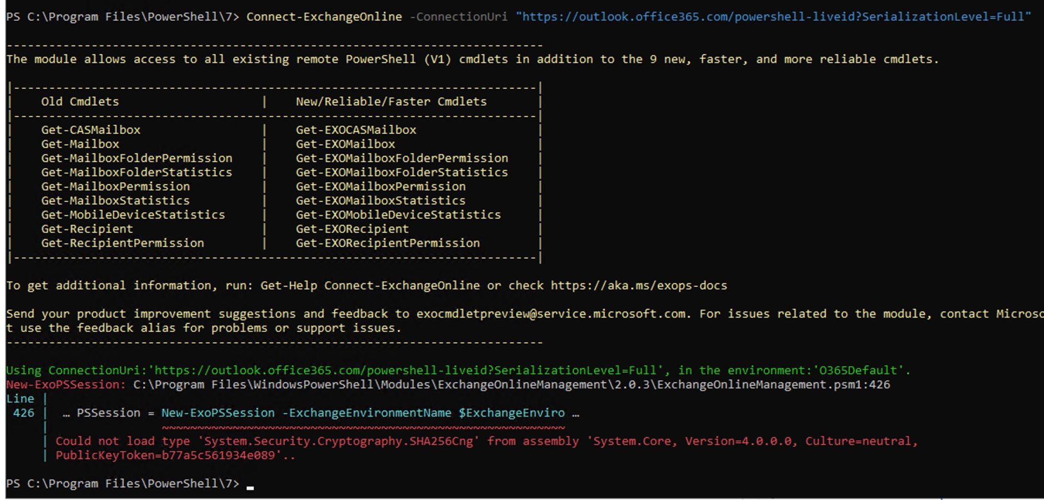Viewport: 1044px width, 500px height.
Task: Click the Get-EXOMobileDeviceStatistics cmdlet text
Action: pos(398,214)
